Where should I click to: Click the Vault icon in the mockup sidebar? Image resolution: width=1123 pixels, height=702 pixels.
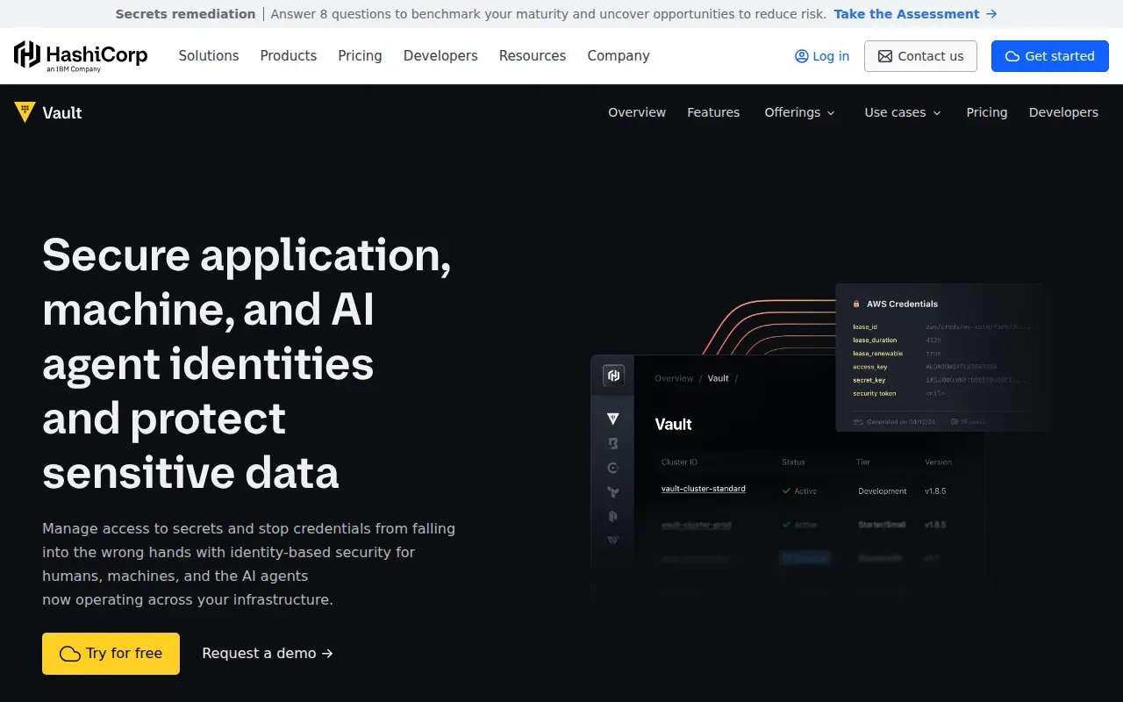pos(613,419)
